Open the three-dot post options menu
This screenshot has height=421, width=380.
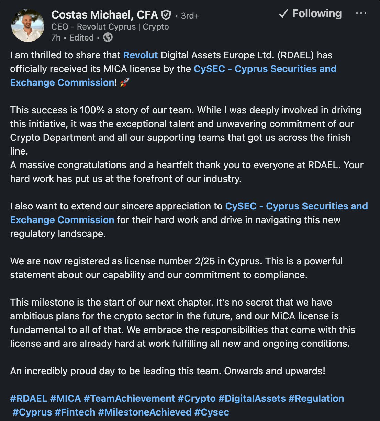[361, 13]
